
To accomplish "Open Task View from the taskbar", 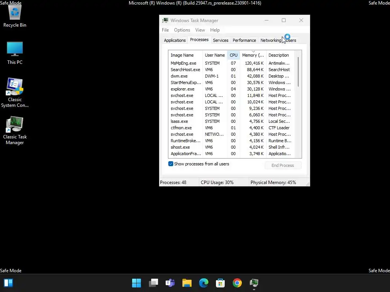I will [x=153, y=283].
